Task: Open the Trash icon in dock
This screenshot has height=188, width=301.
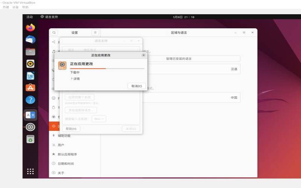Action: click(x=30, y=139)
